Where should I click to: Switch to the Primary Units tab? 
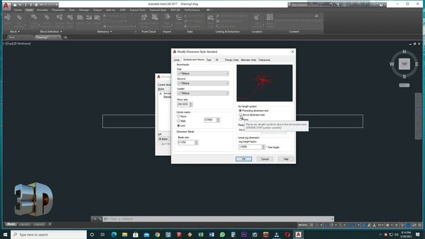pyautogui.click(x=232, y=60)
